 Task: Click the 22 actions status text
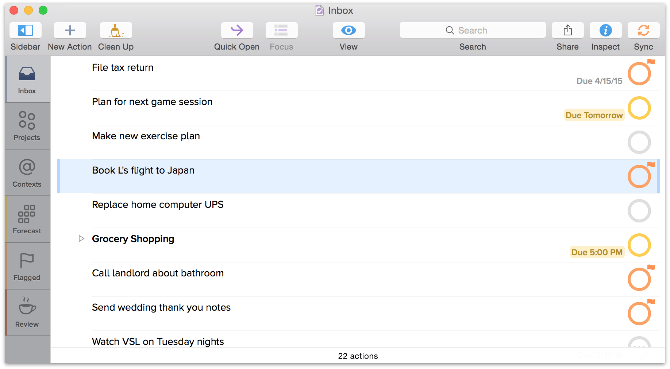(x=358, y=356)
